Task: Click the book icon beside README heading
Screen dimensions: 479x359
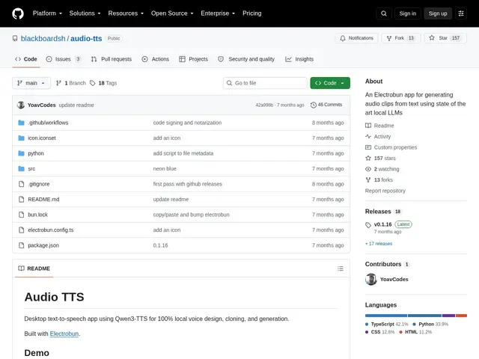Action: coord(21,269)
